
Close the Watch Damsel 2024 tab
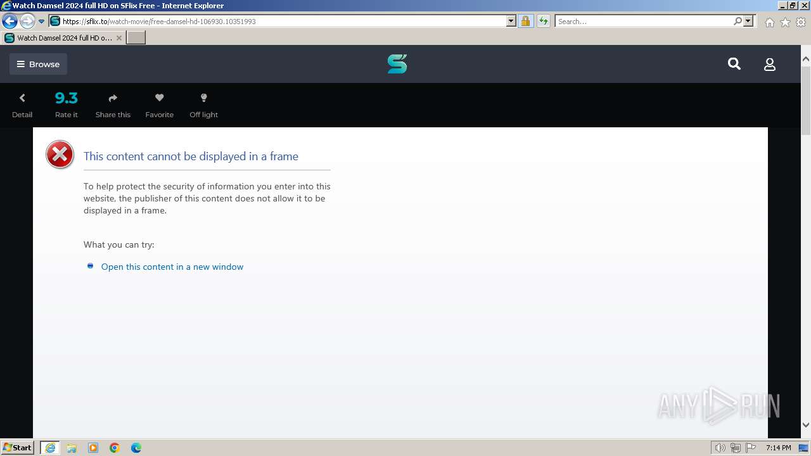(x=118, y=38)
